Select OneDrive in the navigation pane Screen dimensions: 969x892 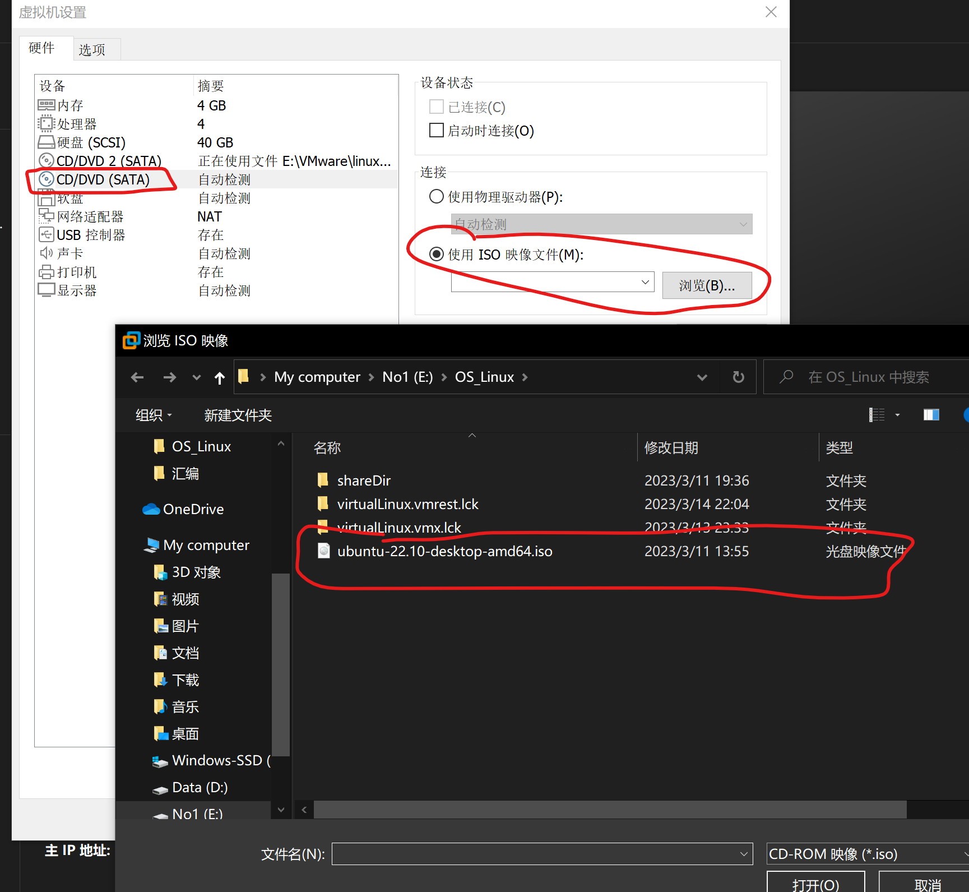click(193, 509)
